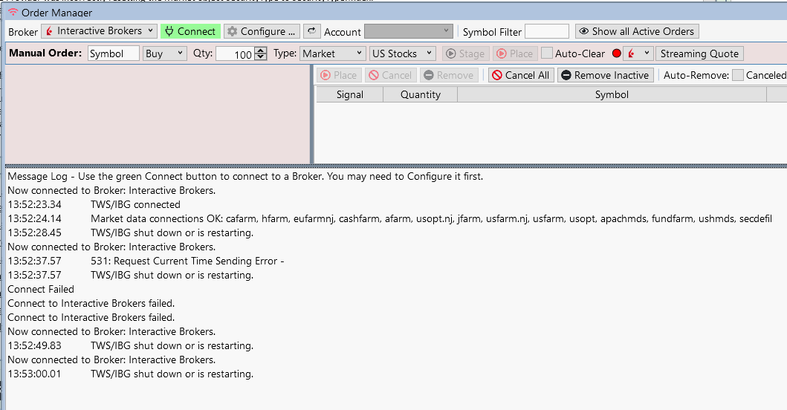
Task: Open the Broker Interactive Brokers dropdown
Action: (x=99, y=31)
